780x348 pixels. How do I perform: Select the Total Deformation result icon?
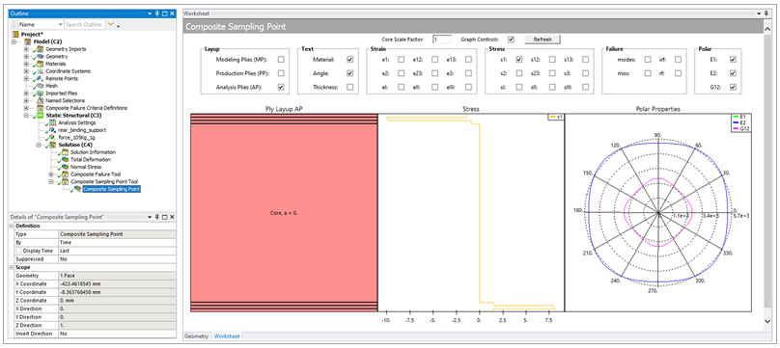(x=66, y=159)
